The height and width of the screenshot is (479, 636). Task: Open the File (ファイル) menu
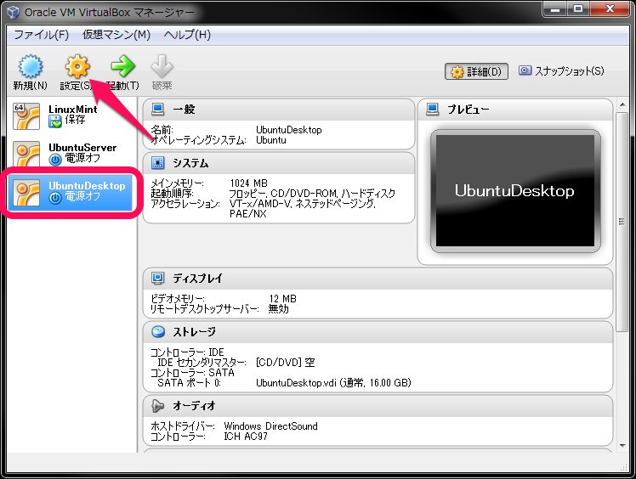[x=42, y=35]
